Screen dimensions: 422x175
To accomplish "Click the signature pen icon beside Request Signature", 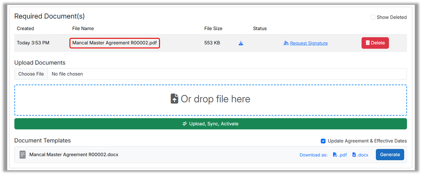I will 286,43.
